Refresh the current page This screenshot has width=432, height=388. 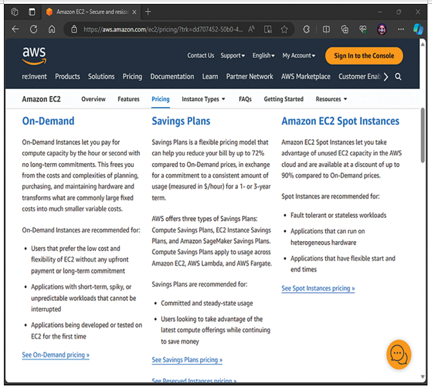tap(34, 29)
